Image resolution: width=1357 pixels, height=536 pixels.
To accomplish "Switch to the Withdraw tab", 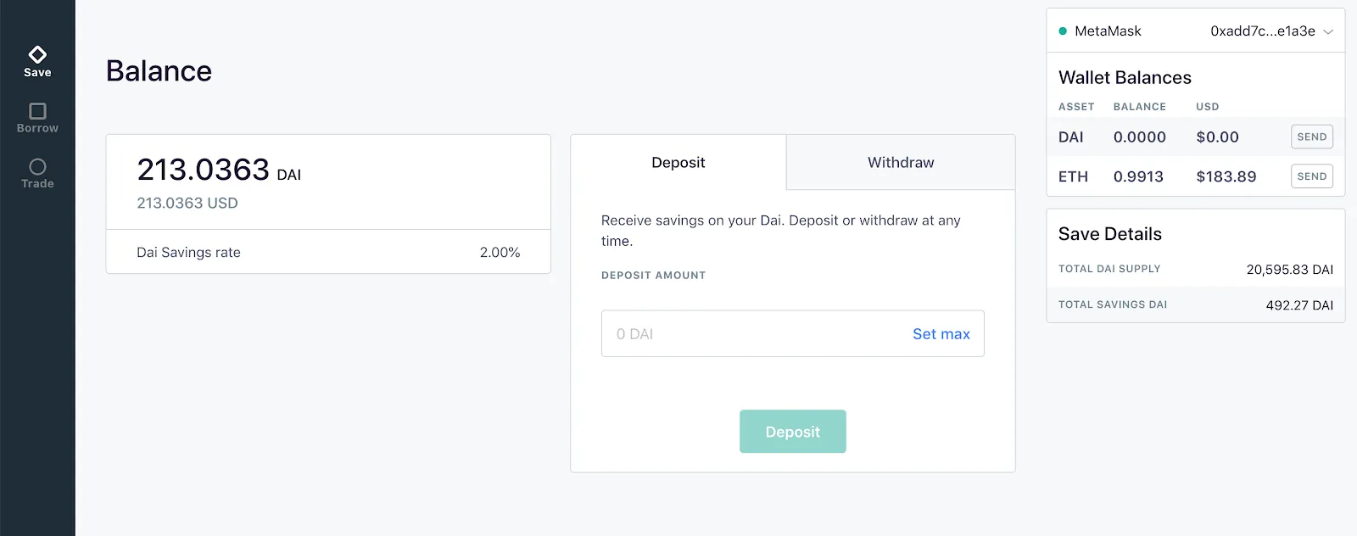I will click(900, 162).
